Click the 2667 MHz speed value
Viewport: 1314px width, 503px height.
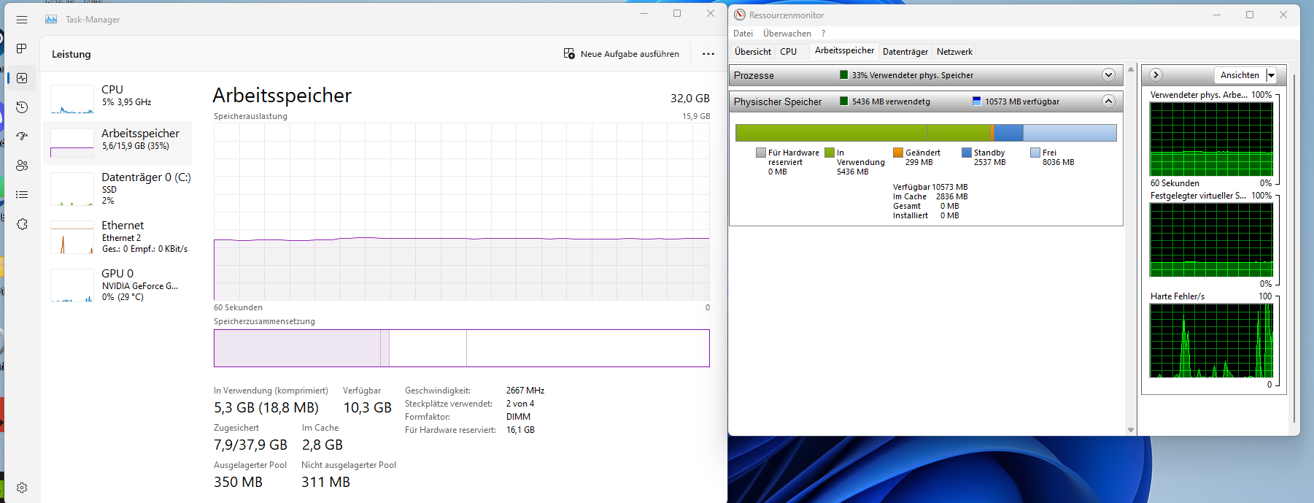pyautogui.click(x=525, y=391)
